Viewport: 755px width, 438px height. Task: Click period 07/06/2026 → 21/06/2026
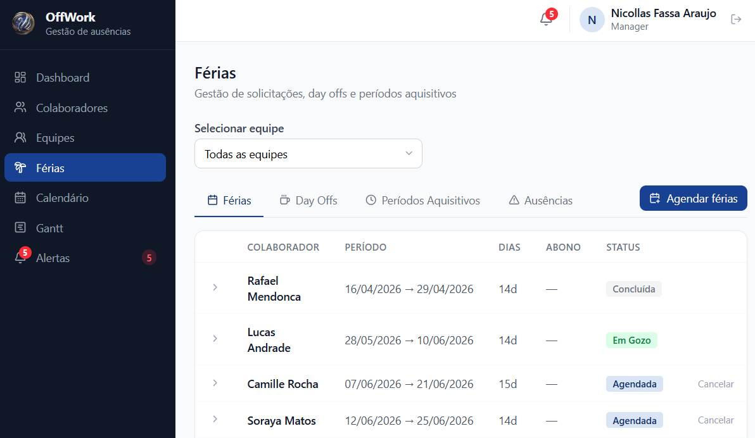[x=409, y=384]
